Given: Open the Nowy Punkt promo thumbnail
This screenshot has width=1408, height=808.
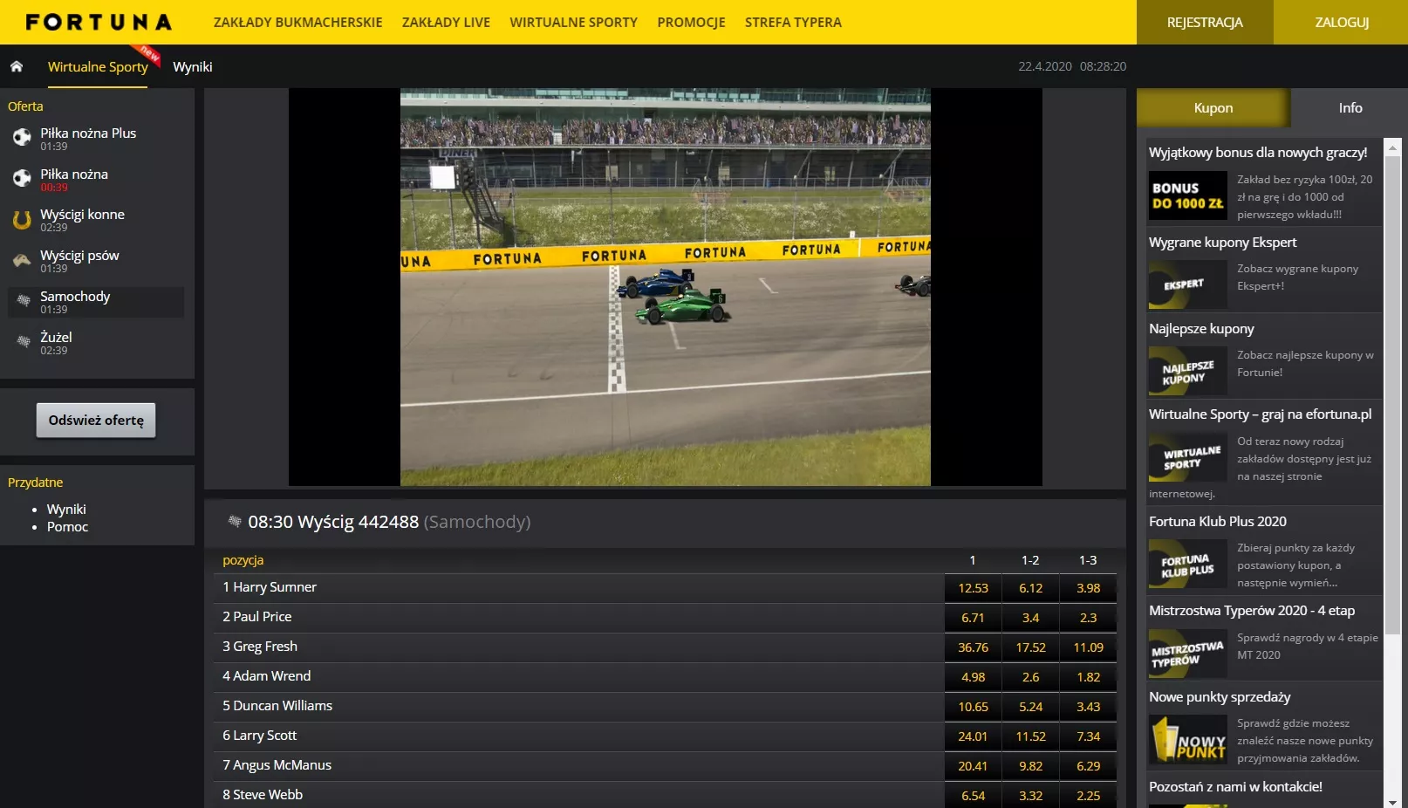Looking at the screenshot, I should tap(1187, 739).
